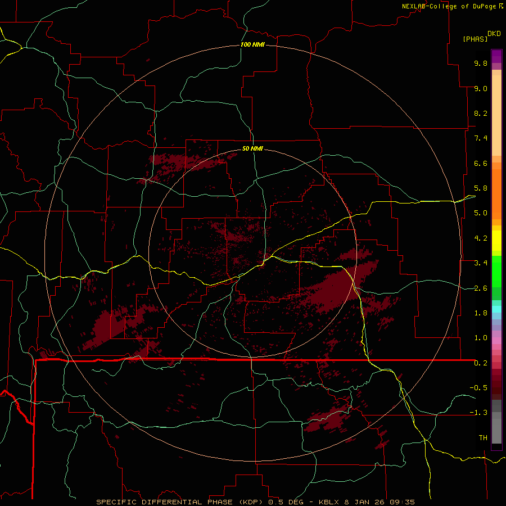The height and width of the screenshot is (506, 506).
Task: Click the 100 NMI range ring label
Action: click(x=252, y=44)
